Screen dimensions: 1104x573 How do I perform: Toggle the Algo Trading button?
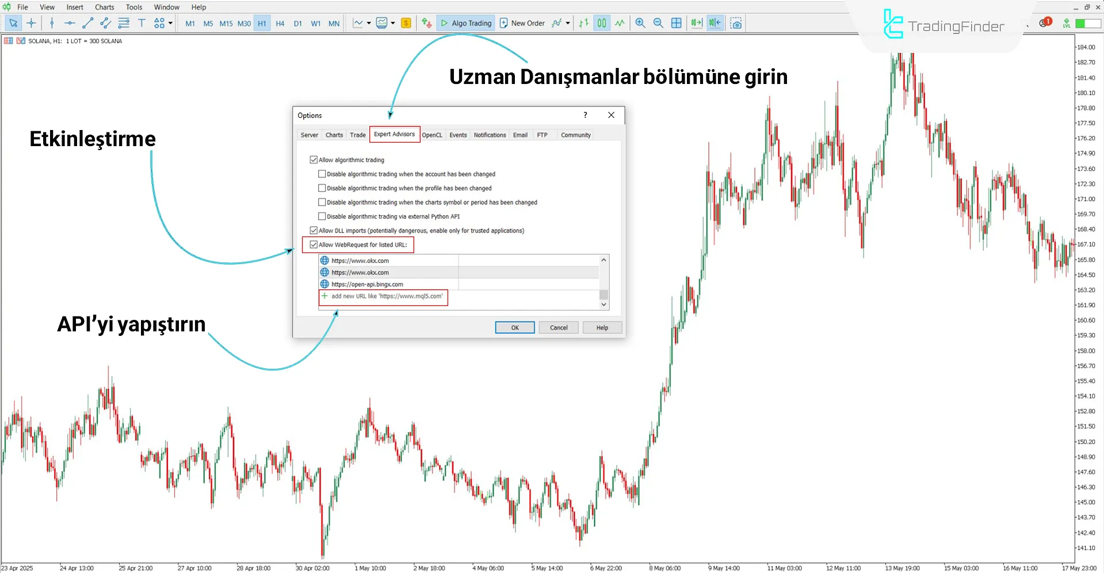click(466, 23)
